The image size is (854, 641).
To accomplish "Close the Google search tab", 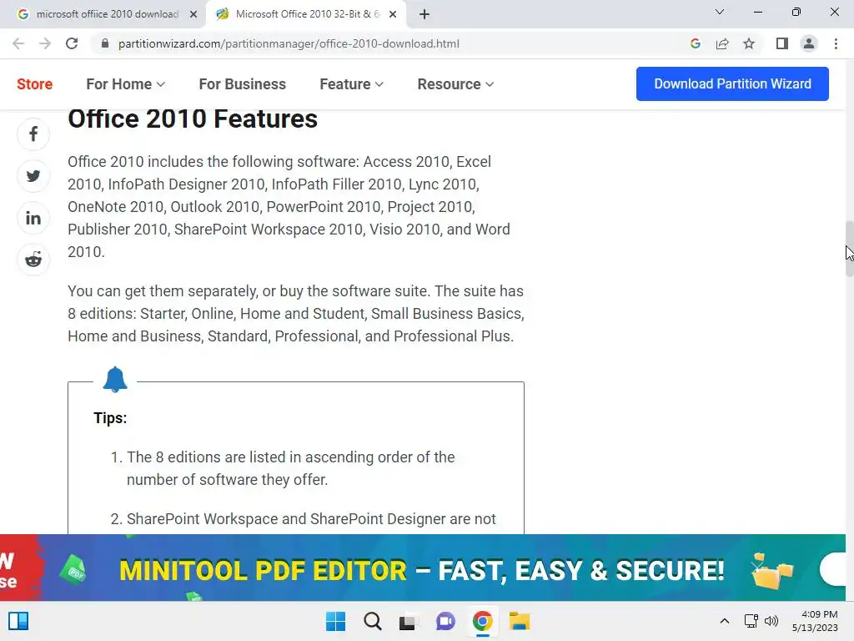I will pyautogui.click(x=193, y=14).
